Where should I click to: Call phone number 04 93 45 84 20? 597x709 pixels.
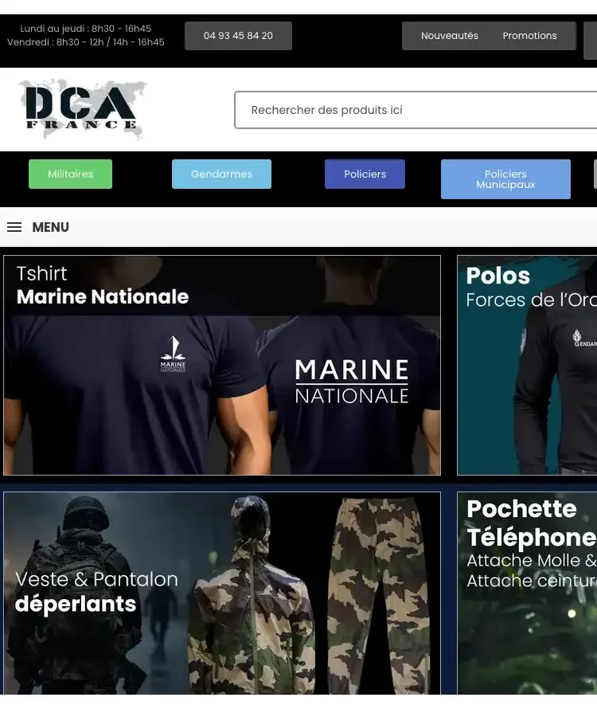pos(238,36)
